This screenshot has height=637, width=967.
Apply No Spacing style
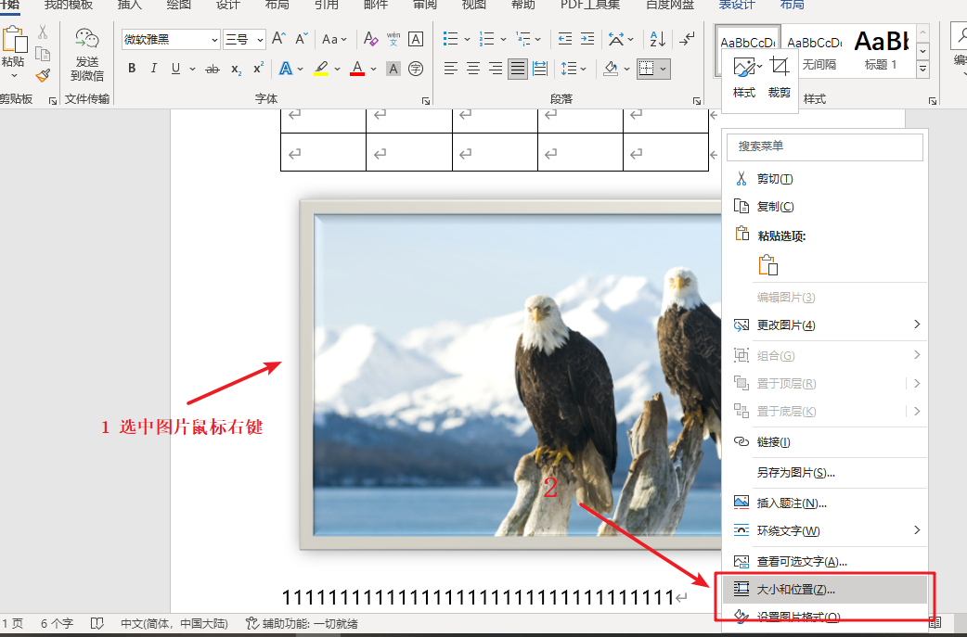[817, 50]
